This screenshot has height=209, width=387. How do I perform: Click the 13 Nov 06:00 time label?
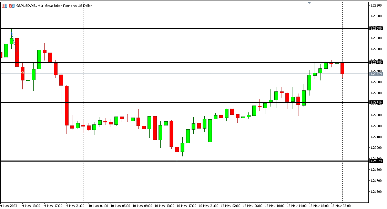pos(253,206)
